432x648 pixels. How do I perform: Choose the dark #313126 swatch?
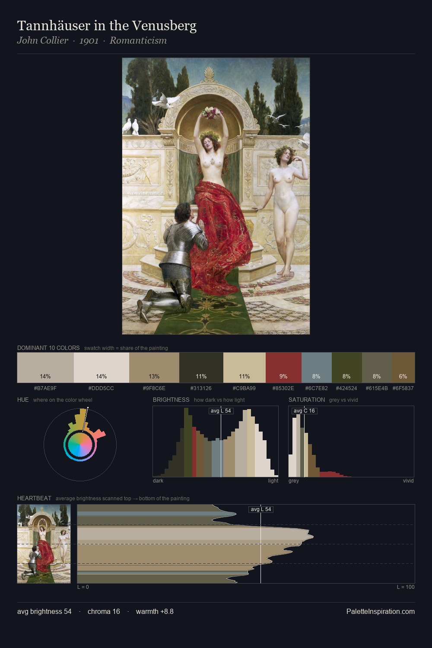[x=201, y=368]
